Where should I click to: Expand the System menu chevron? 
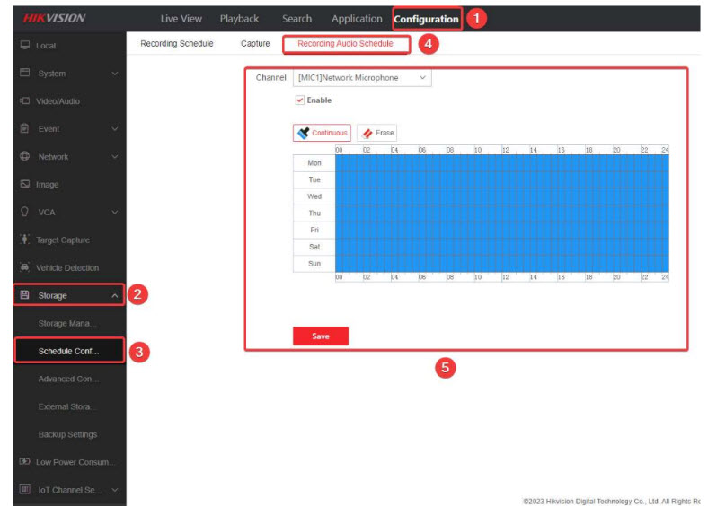point(115,74)
